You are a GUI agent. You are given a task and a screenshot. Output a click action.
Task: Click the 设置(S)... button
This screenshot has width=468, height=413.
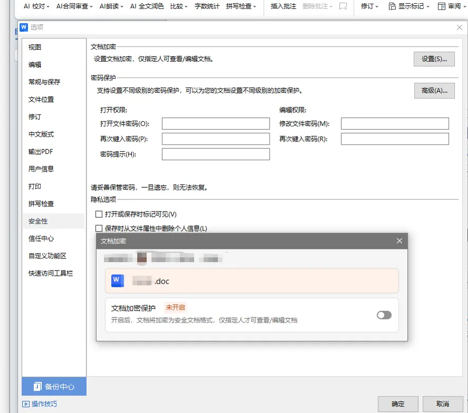click(434, 59)
